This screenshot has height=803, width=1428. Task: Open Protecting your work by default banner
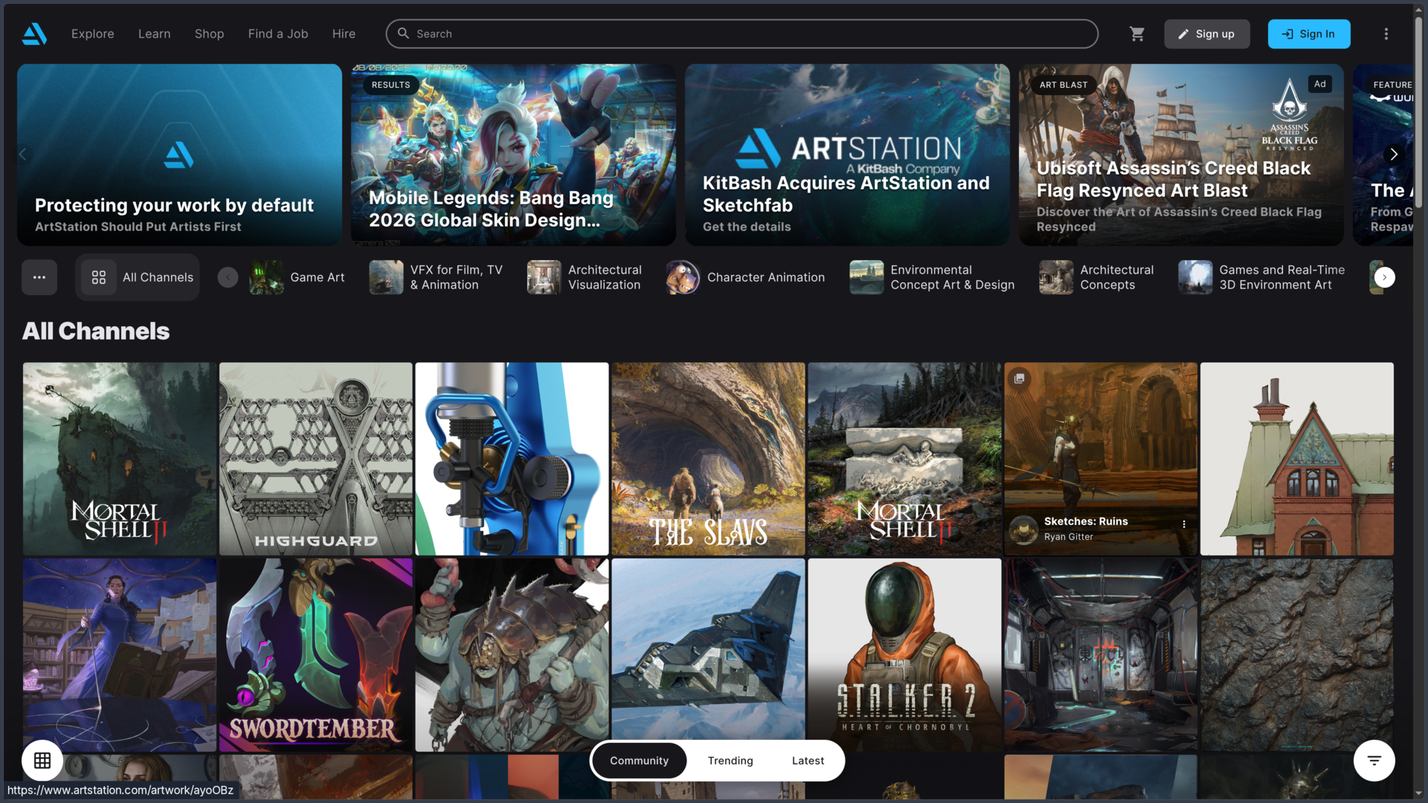[179, 155]
